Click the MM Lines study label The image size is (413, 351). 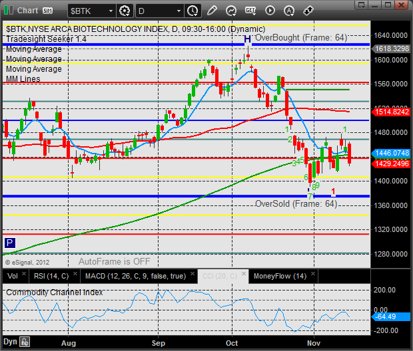[23, 79]
